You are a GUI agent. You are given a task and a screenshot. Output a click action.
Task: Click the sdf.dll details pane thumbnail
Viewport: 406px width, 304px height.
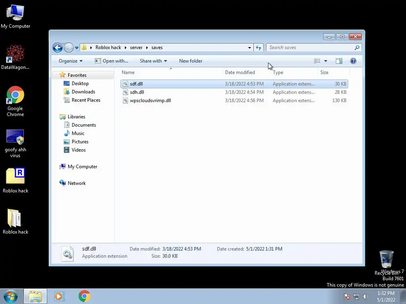[x=67, y=253]
